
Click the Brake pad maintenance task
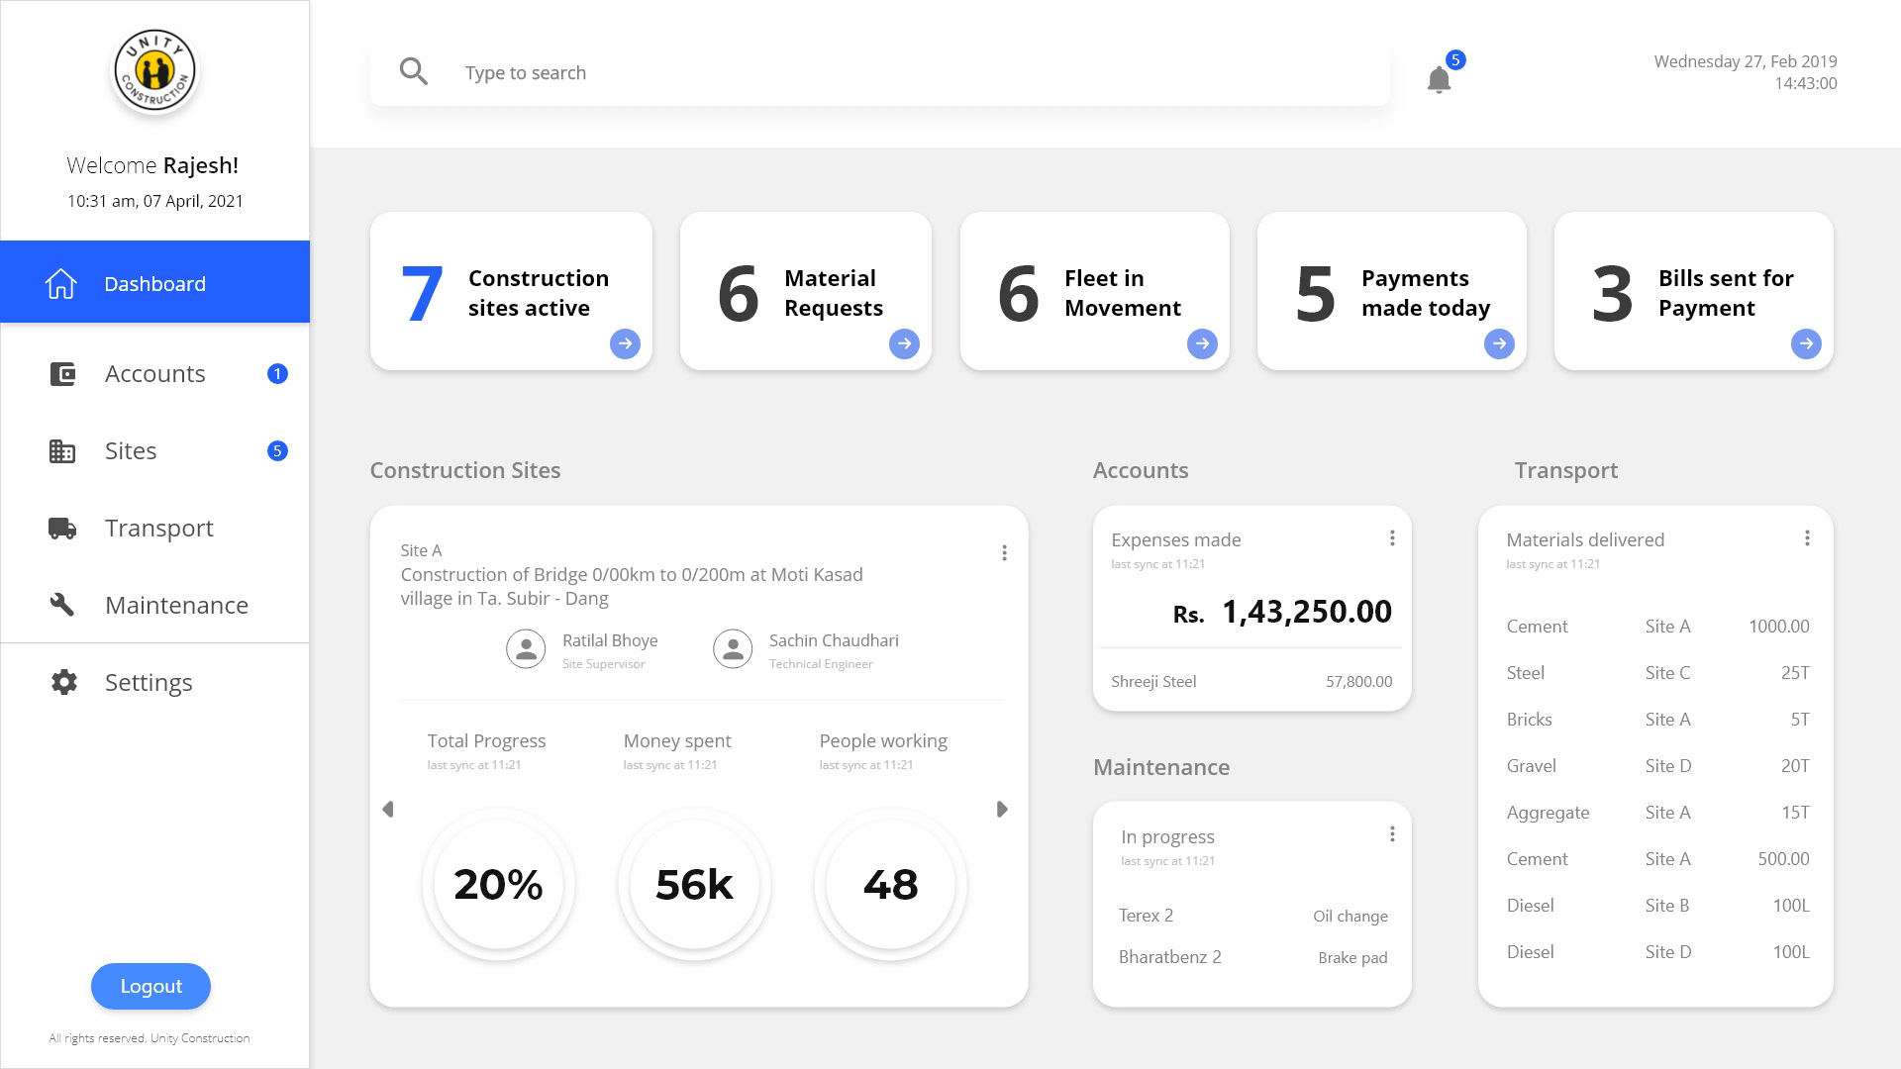[x=1352, y=958]
